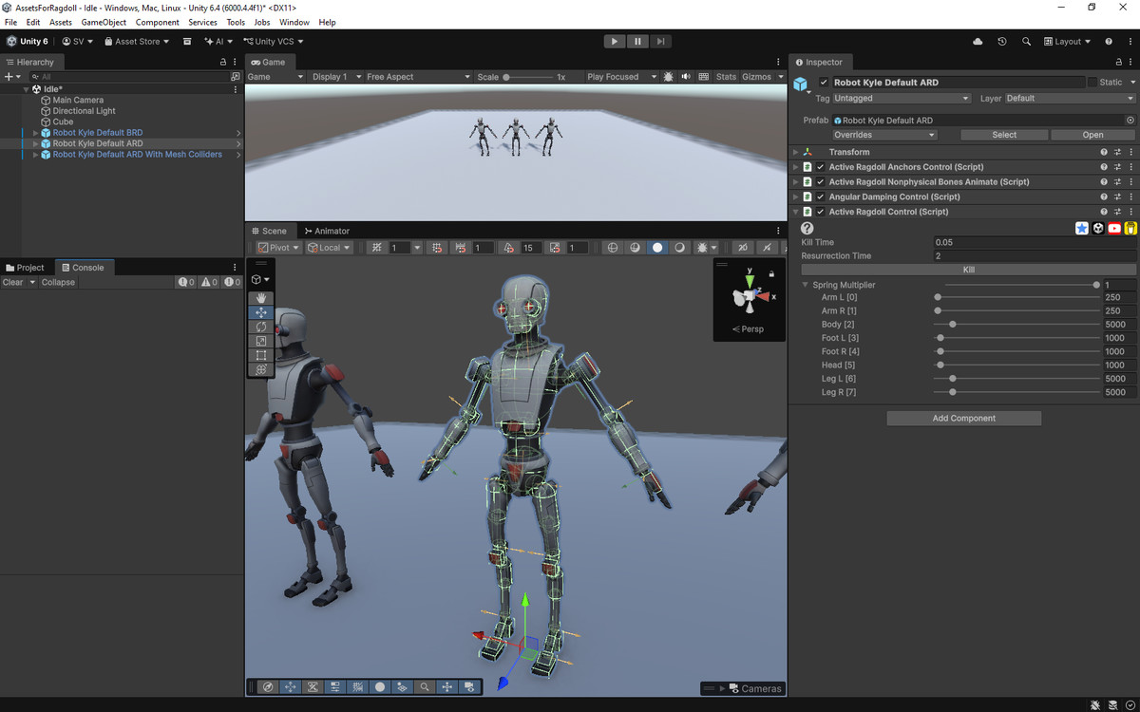Open the Tag dropdown
The width and height of the screenshot is (1140, 712).
pos(901,99)
